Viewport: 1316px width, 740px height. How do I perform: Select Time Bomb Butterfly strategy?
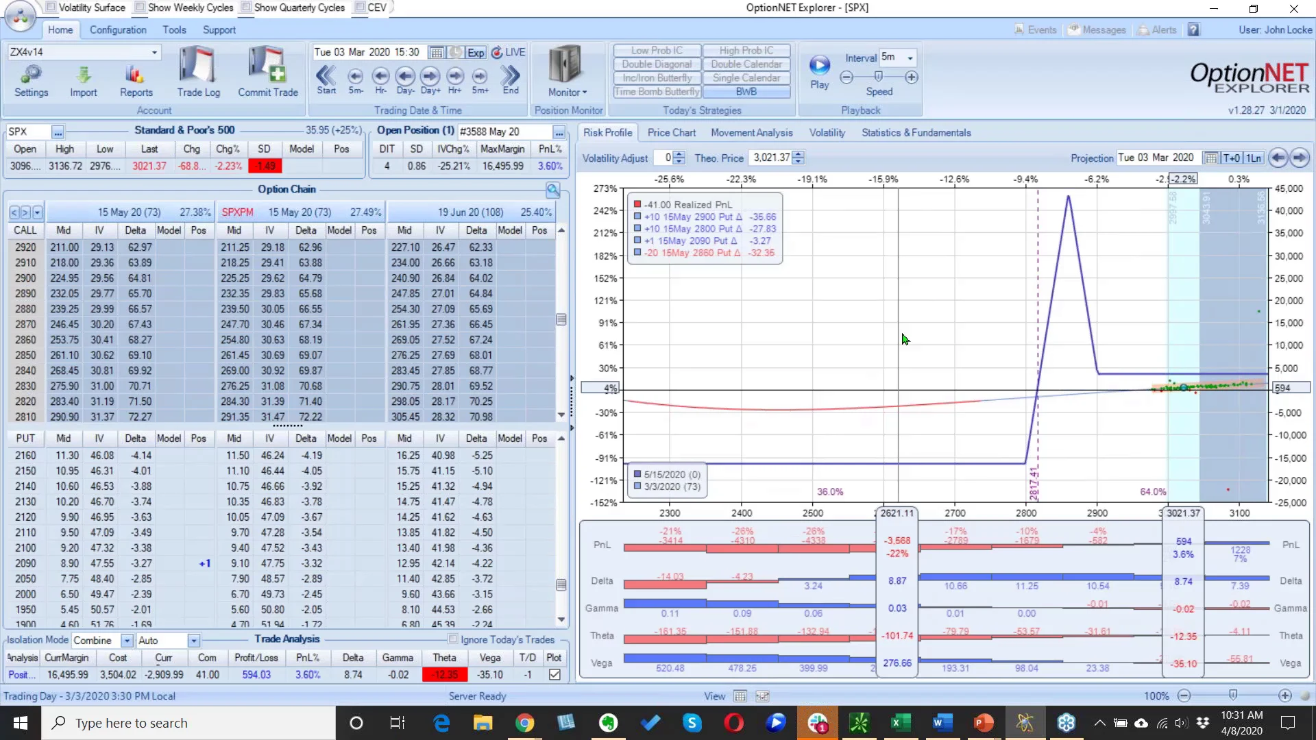(x=657, y=92)
